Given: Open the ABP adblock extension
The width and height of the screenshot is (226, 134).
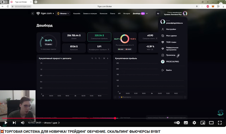Looking at the screenshot, I should [208, 6].
